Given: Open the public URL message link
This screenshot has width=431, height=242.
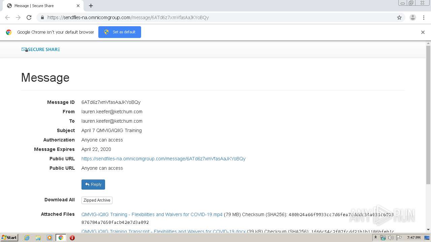Looking at the screenshot, I should pyautogui.click(x=163, y=159).
